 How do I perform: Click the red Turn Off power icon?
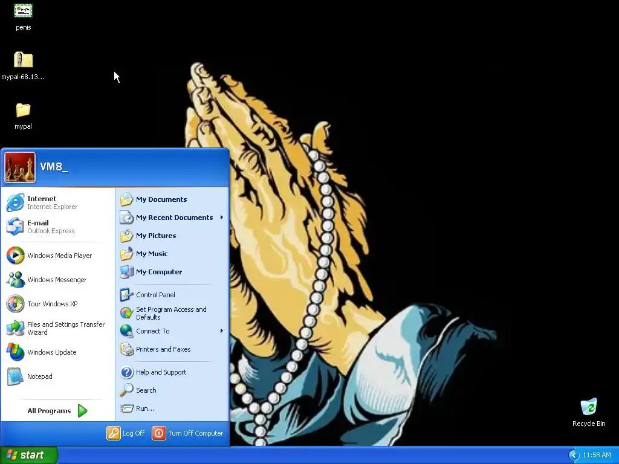click(x=159, y=433)
